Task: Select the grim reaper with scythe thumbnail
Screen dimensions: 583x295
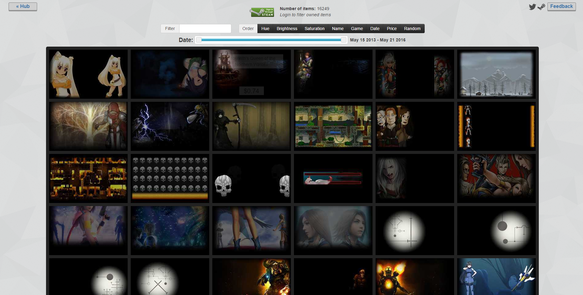Action: pos(252,126)
